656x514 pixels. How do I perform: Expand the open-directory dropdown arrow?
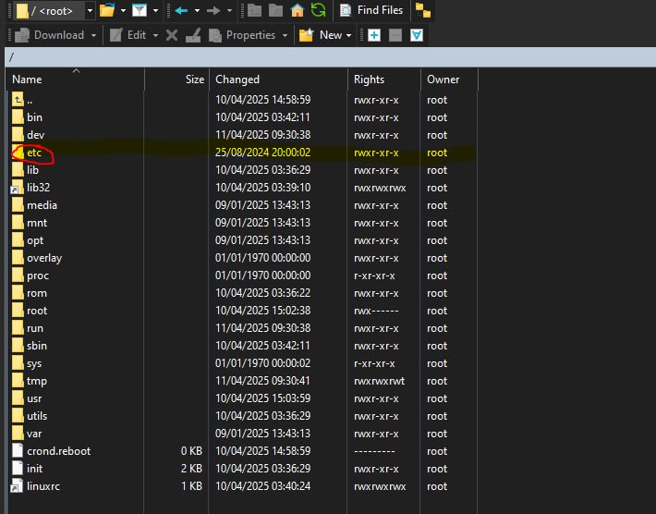click(123, 10)
